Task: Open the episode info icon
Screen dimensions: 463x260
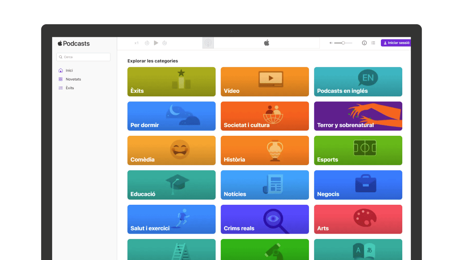Action: point(364,43)
